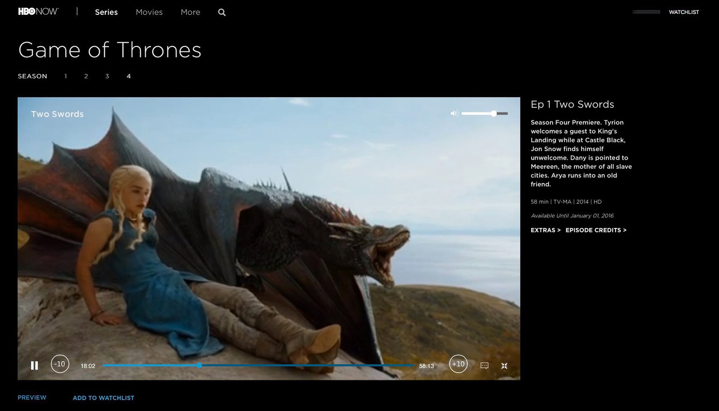Select Season 1

pos(66,76)
